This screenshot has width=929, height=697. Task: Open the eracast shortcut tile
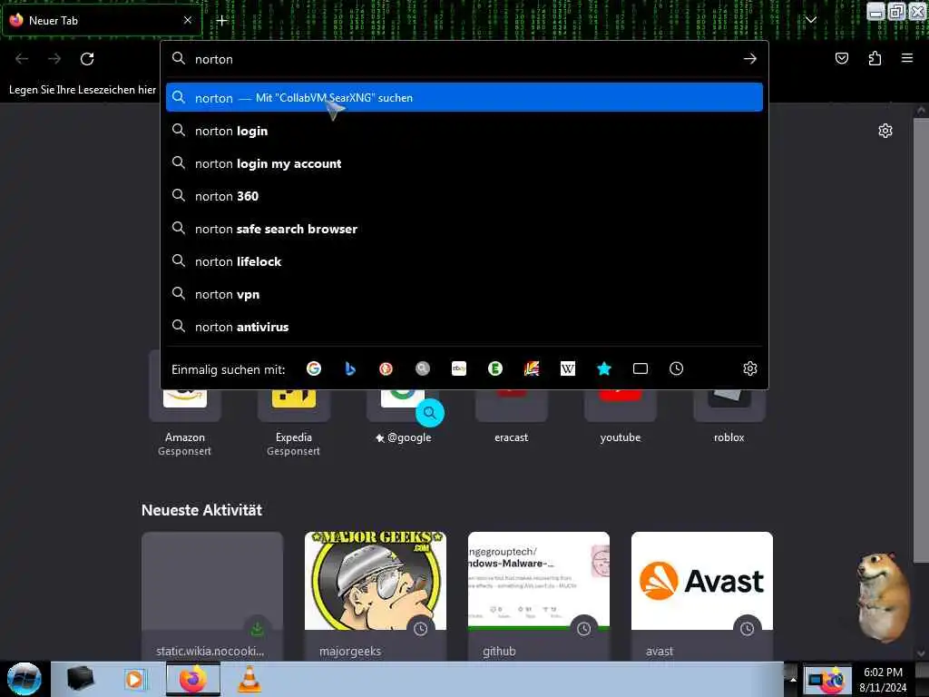coord(512,415)
